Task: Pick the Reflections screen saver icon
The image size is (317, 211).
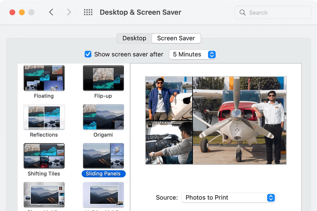Action: (x=44, y=117)
